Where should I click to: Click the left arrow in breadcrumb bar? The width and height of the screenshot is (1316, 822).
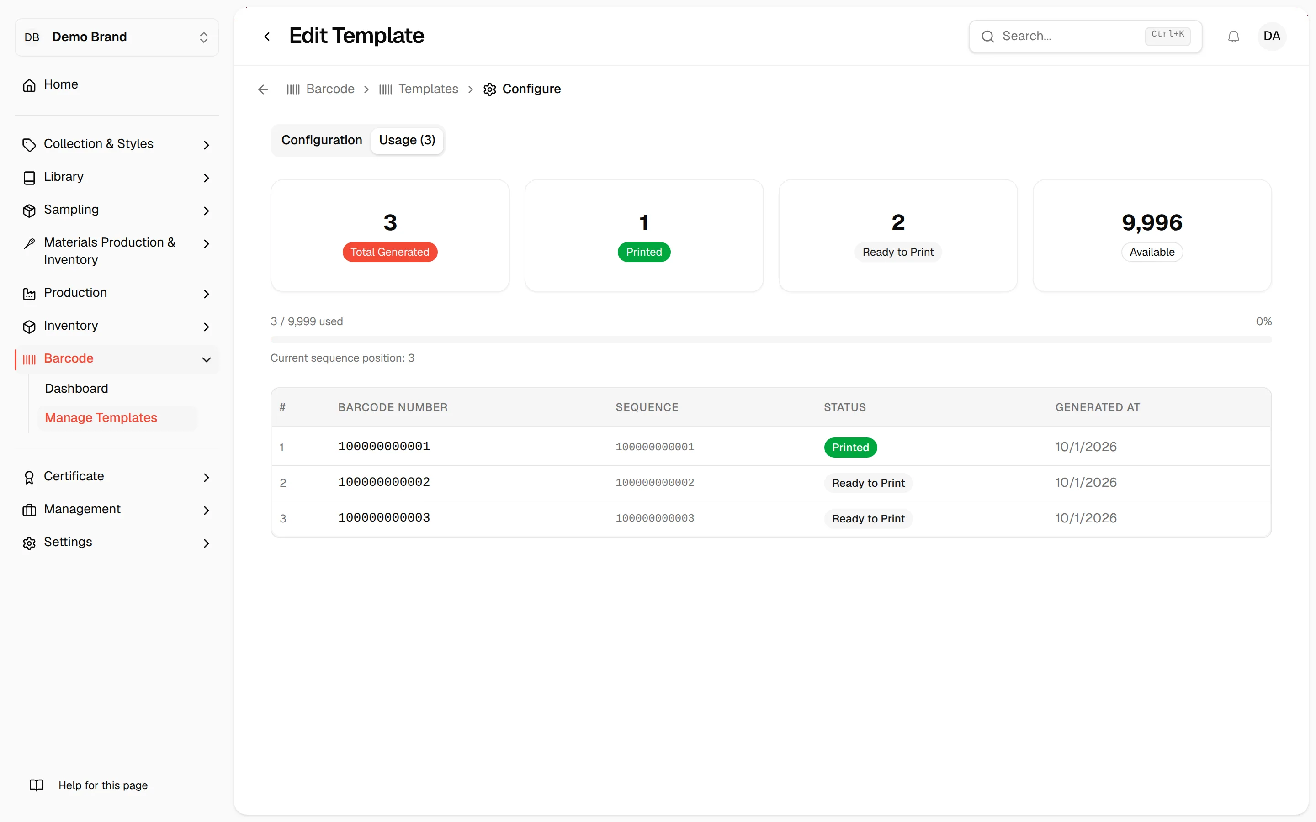tap(263, 89)
